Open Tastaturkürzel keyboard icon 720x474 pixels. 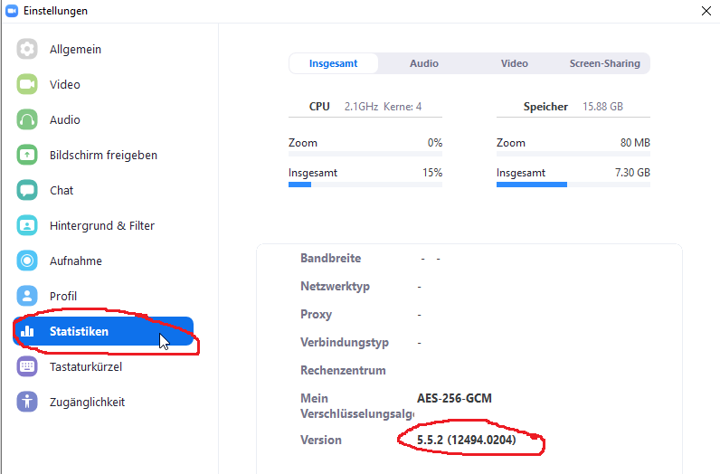pyautogui.click(x=27, y=366)
